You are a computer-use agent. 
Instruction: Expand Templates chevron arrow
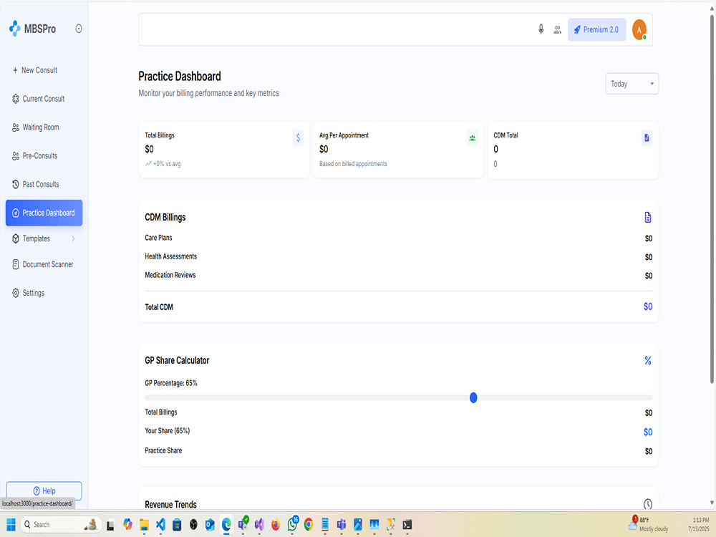(73, 238)
